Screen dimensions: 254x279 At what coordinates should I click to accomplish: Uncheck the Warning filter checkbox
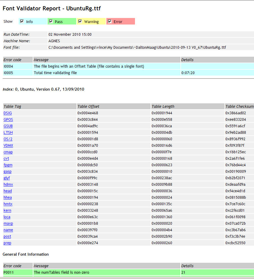[80, 21]
